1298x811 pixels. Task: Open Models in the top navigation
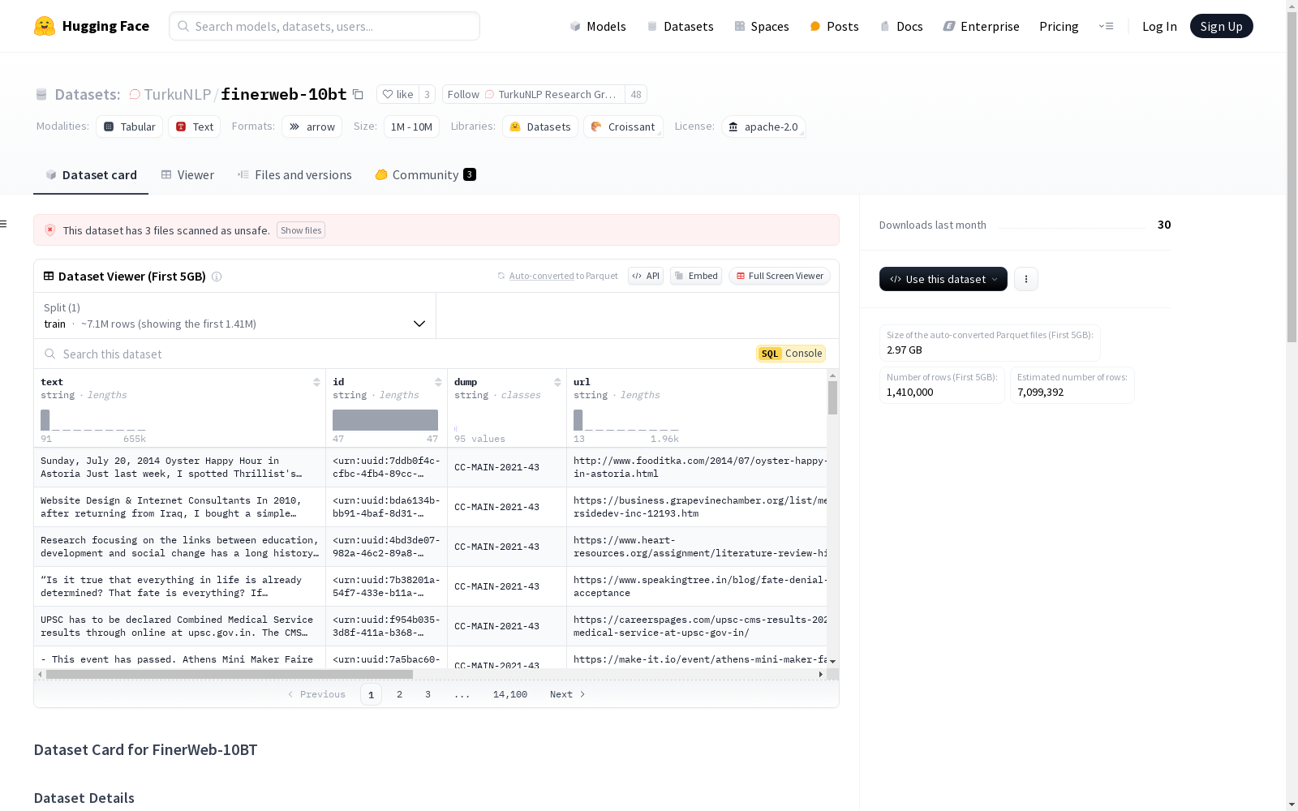click(x=598, y=26)
